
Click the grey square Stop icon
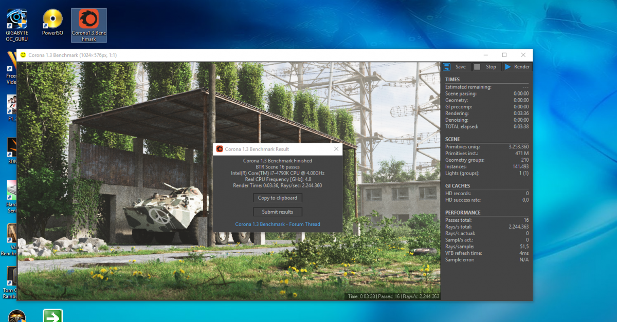(477, 67)
